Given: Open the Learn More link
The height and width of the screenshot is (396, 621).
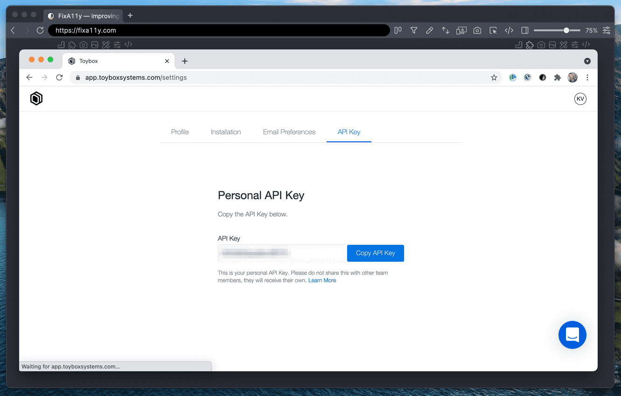Looking at the screenshot, I should 322,280.
